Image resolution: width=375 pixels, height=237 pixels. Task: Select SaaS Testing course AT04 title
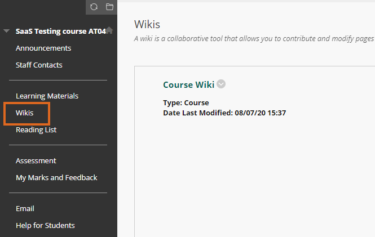pyautogui.click(x=61, y=32)
